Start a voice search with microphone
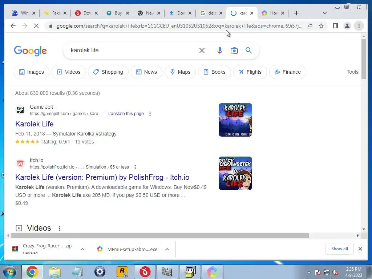The height and width of the screenshot is (279, 372). coord(220,50)
